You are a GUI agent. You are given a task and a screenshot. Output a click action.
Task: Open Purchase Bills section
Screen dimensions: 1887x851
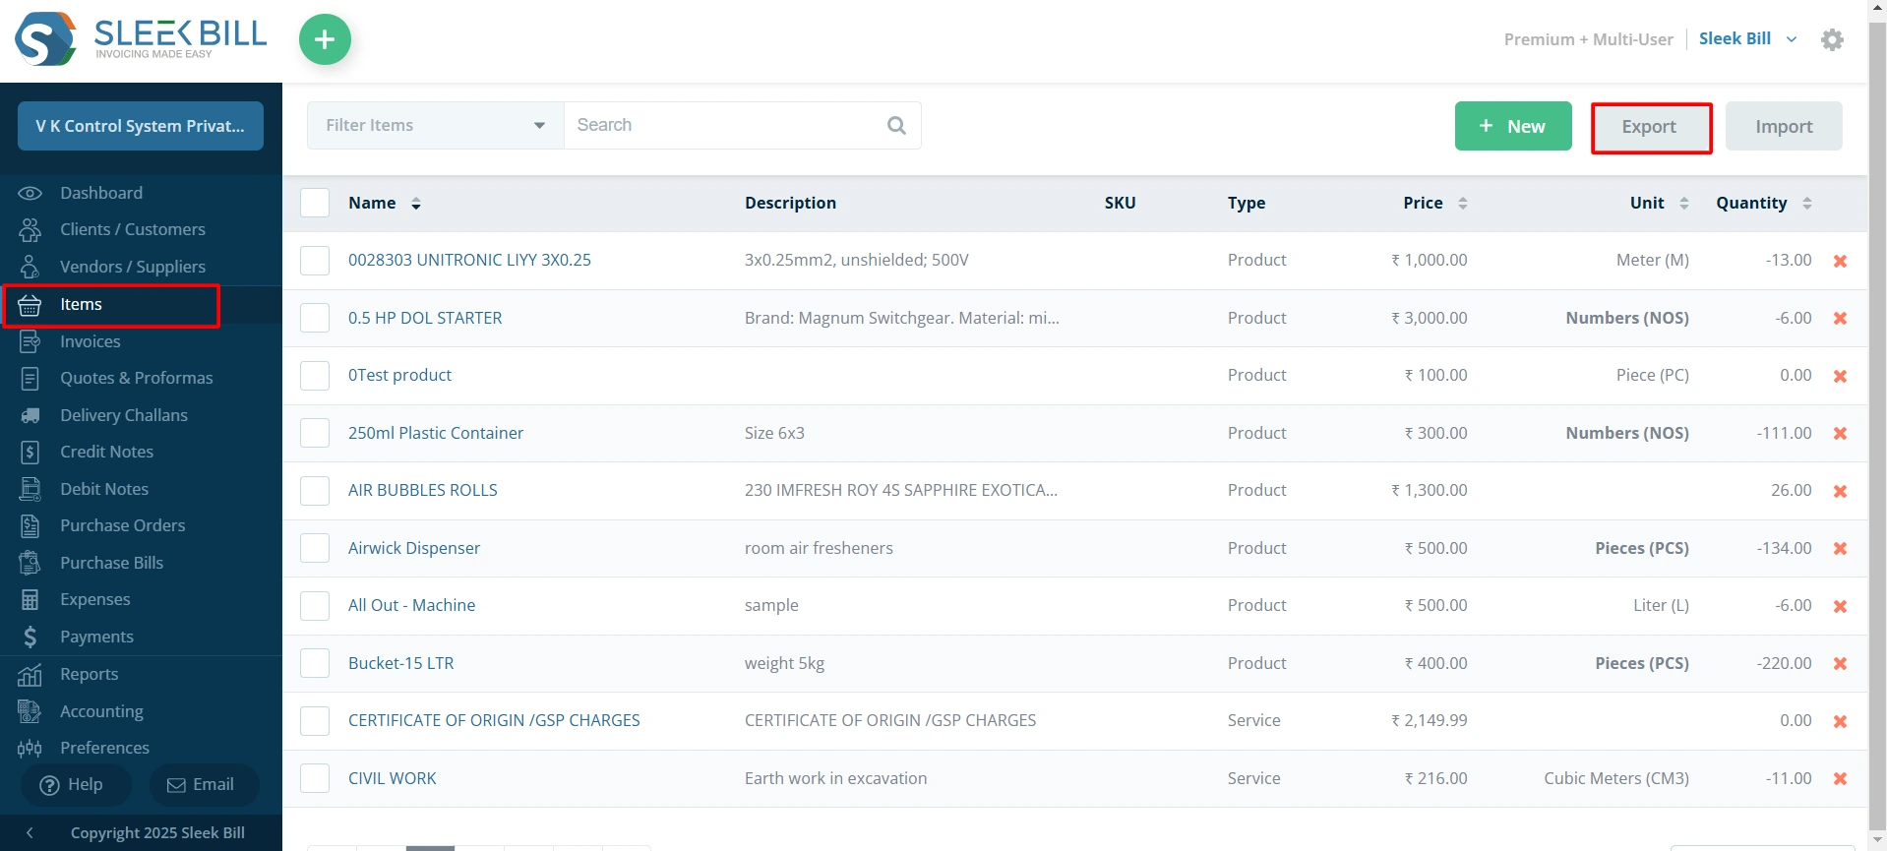(x=111, y=563)
